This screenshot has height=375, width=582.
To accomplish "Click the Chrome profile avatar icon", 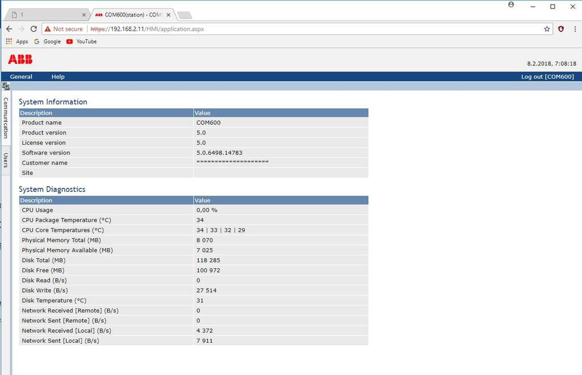I will click(x=511, y=5).
